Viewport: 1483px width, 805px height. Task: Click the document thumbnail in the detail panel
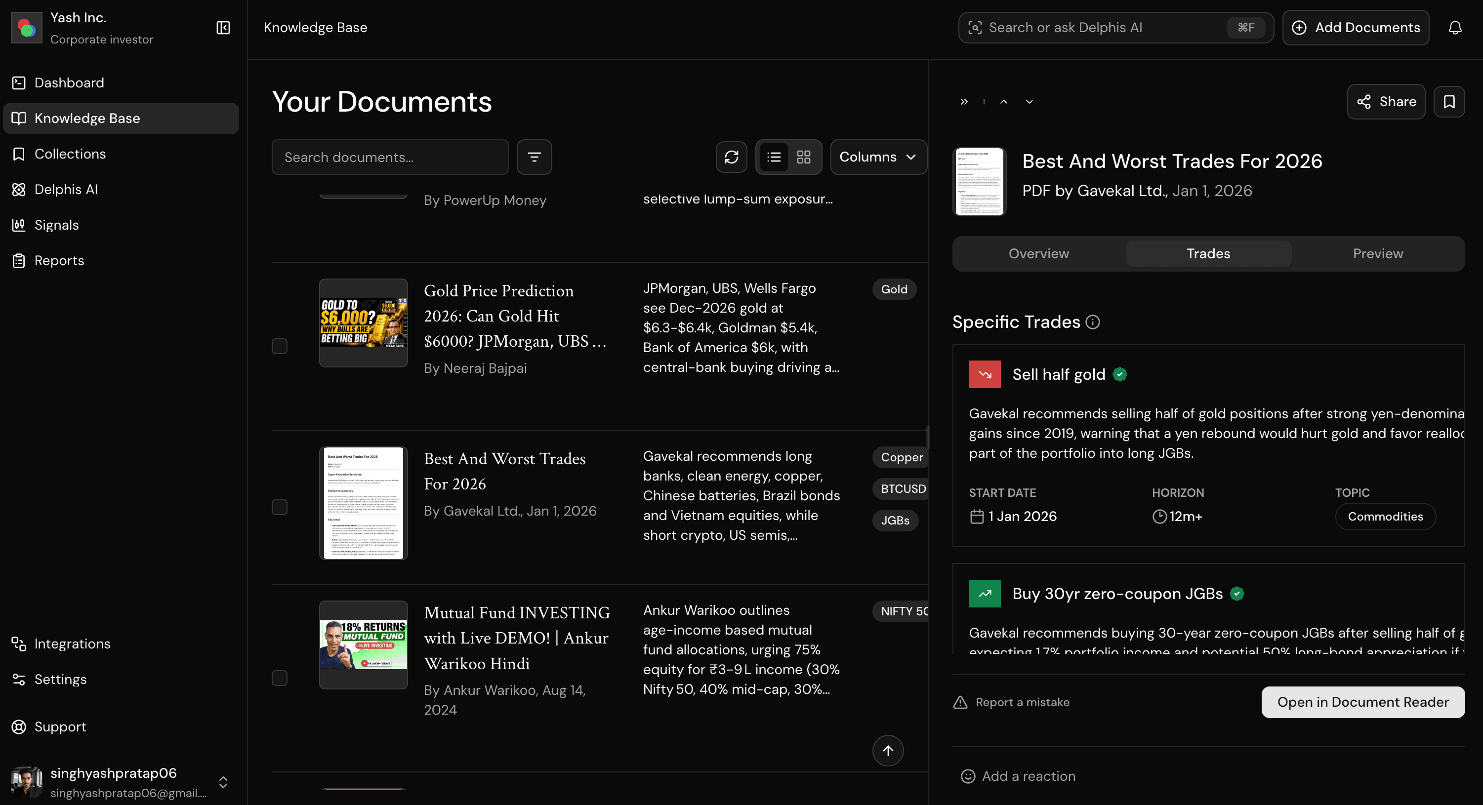click(x=979, y=182)
